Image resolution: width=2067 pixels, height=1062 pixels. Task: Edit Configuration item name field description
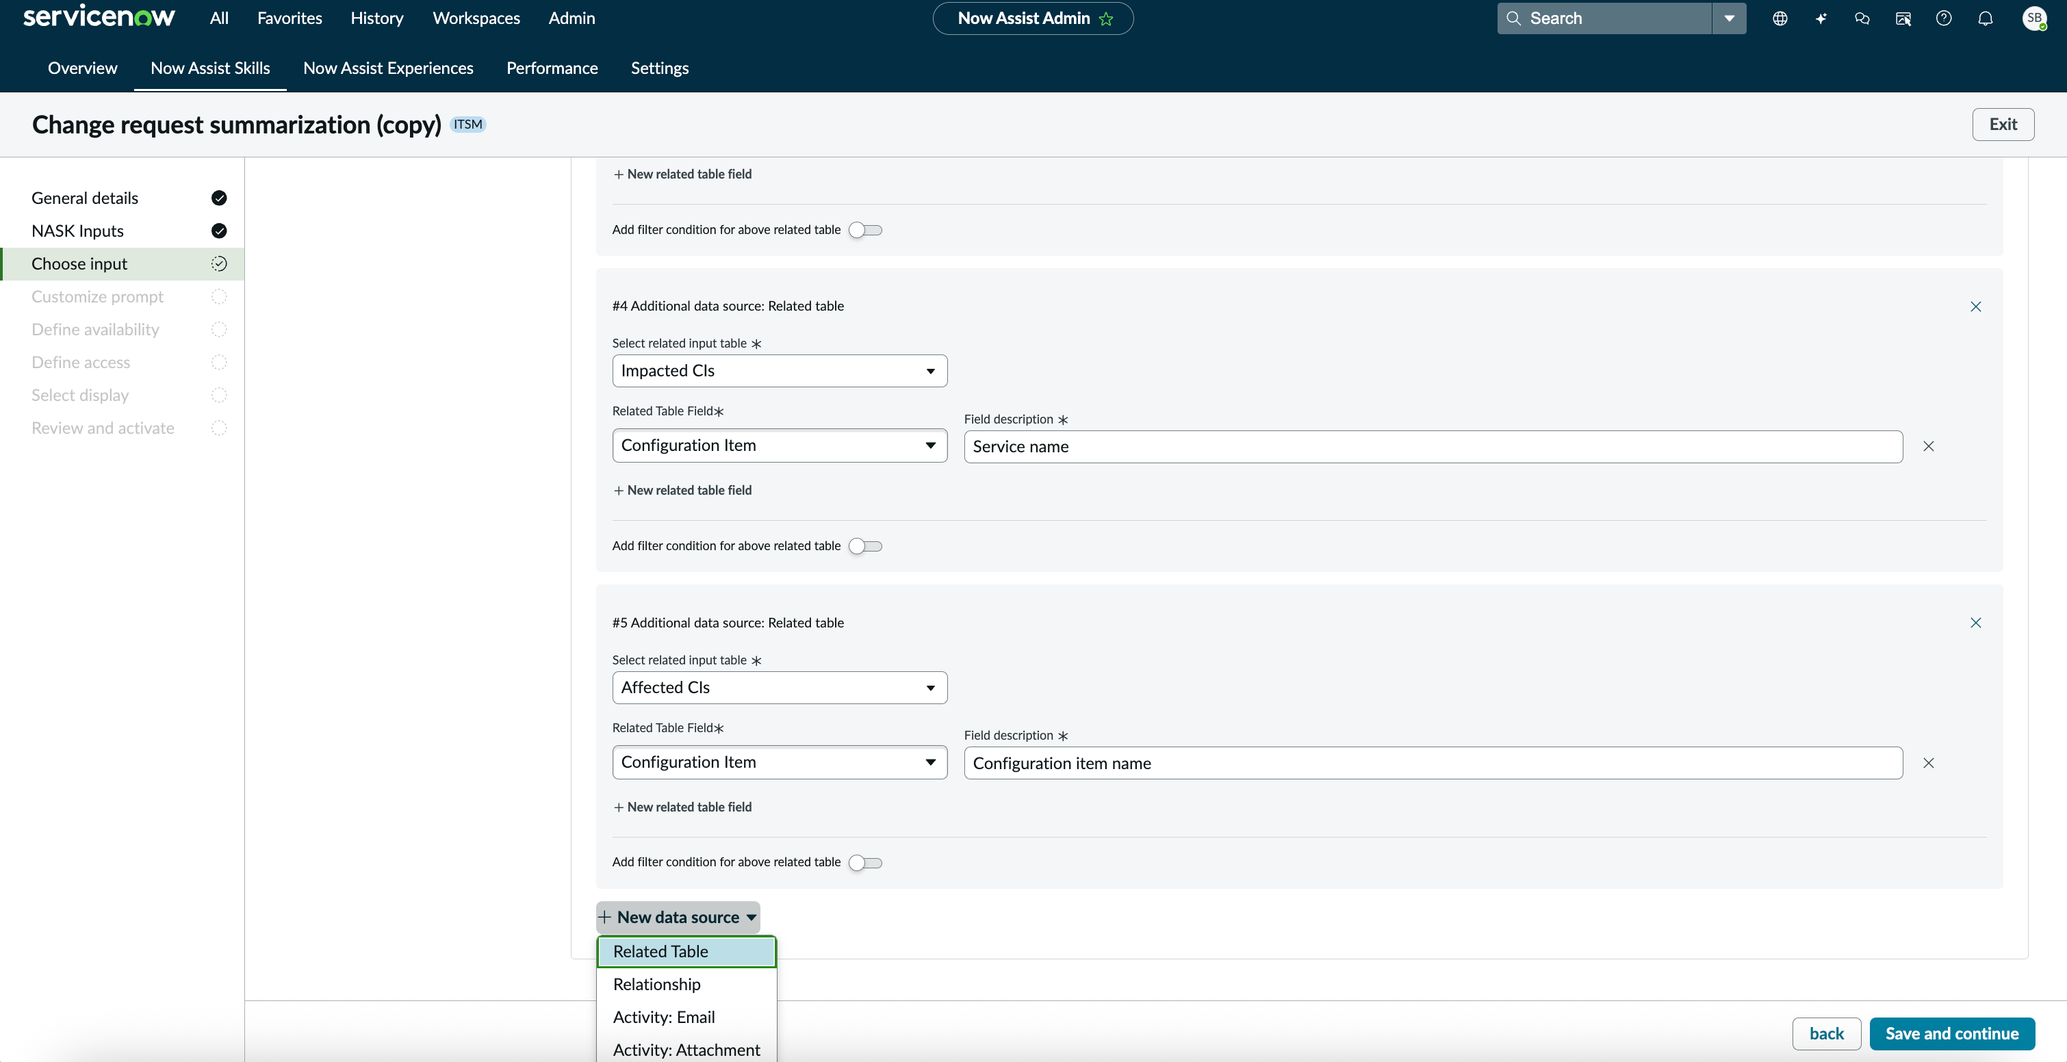coord(1433,763)
